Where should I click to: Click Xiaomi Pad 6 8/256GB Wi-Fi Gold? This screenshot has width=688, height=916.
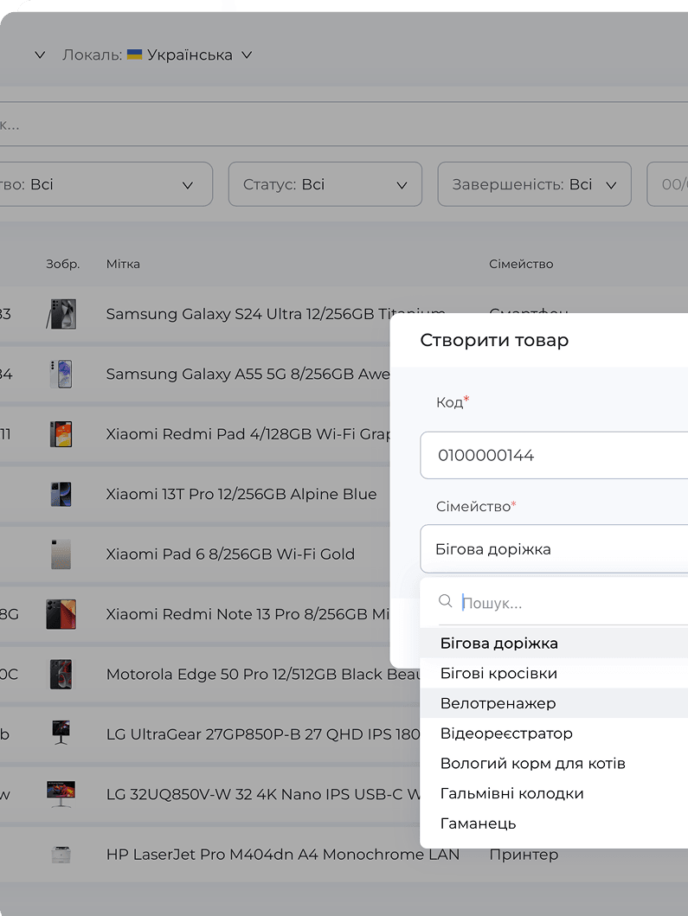coord(230,554)
